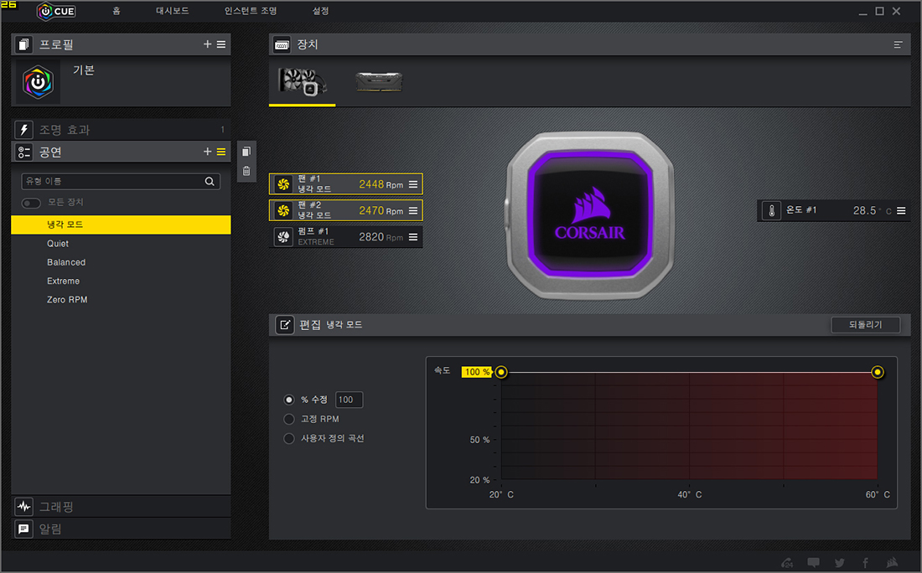The image size is (922, 573).
Task: Open the 펌프 #1 row menu
Action: (x=413, y=237)
